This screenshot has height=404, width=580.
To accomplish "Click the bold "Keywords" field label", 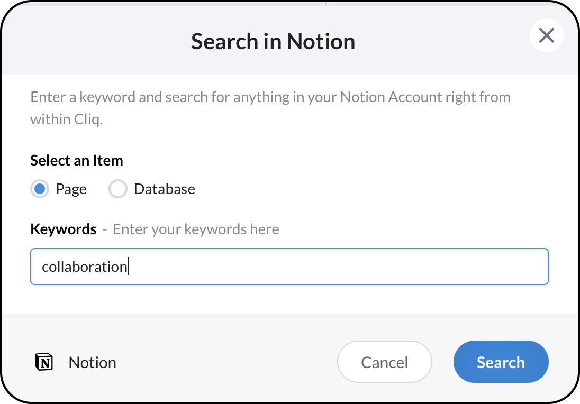I will [x=64, y=229].
